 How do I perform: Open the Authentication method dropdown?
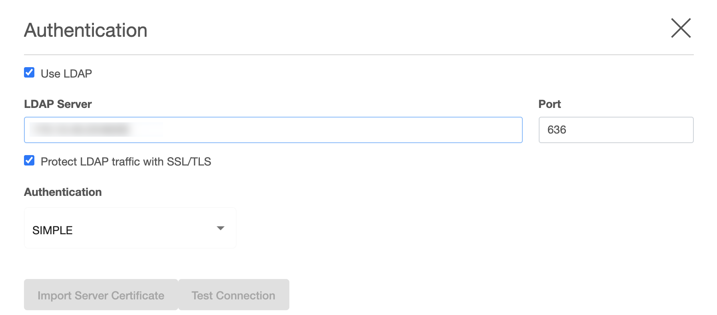[x=130, y=228]
